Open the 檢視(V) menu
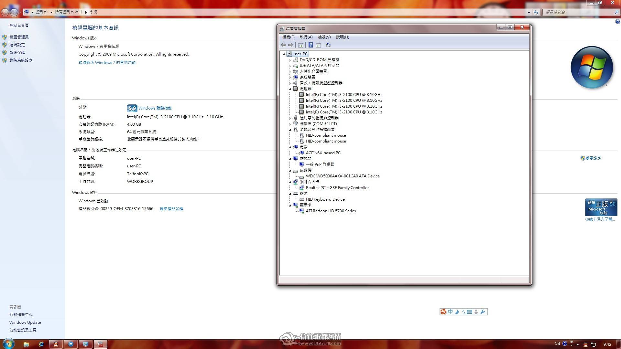The width and height of the screenshot is (621, 349). coord(324,37)
